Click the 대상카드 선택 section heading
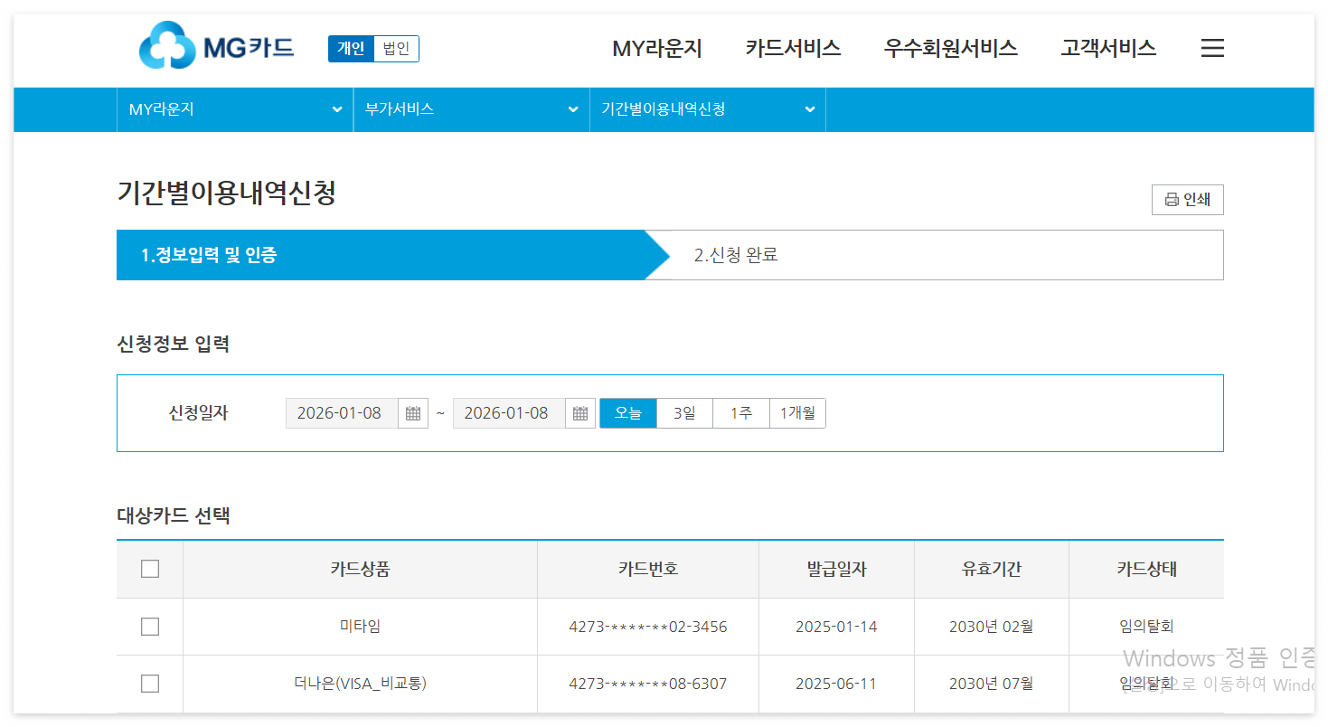 click(x=174, y=516)
